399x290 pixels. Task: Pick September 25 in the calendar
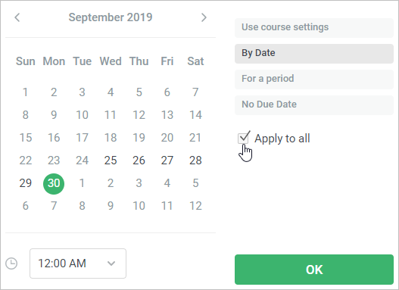pyautogui.click(x=111, y=161)
